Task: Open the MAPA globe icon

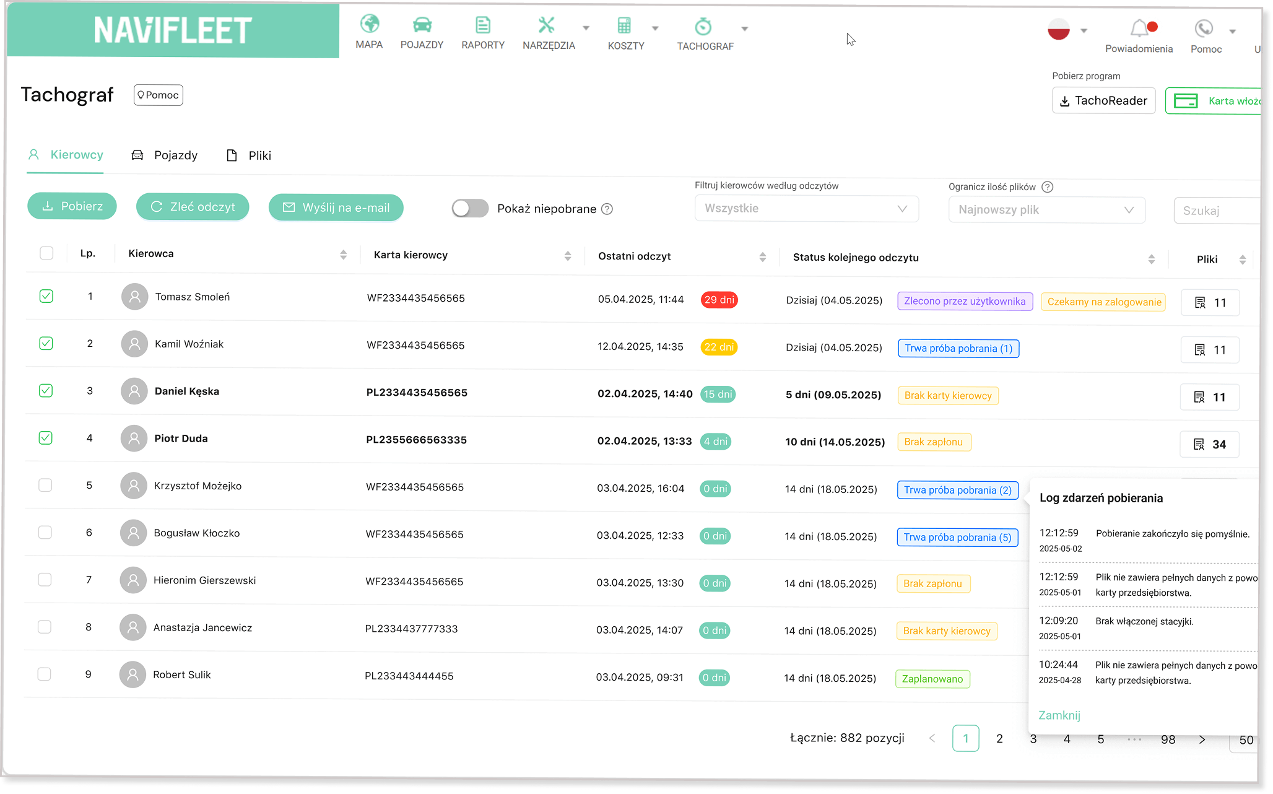Action: (x=370, y=25)
